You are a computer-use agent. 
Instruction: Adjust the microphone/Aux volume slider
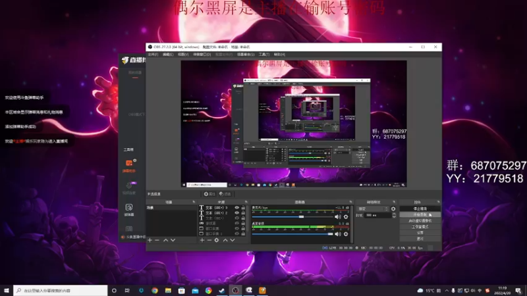(292, 217)
